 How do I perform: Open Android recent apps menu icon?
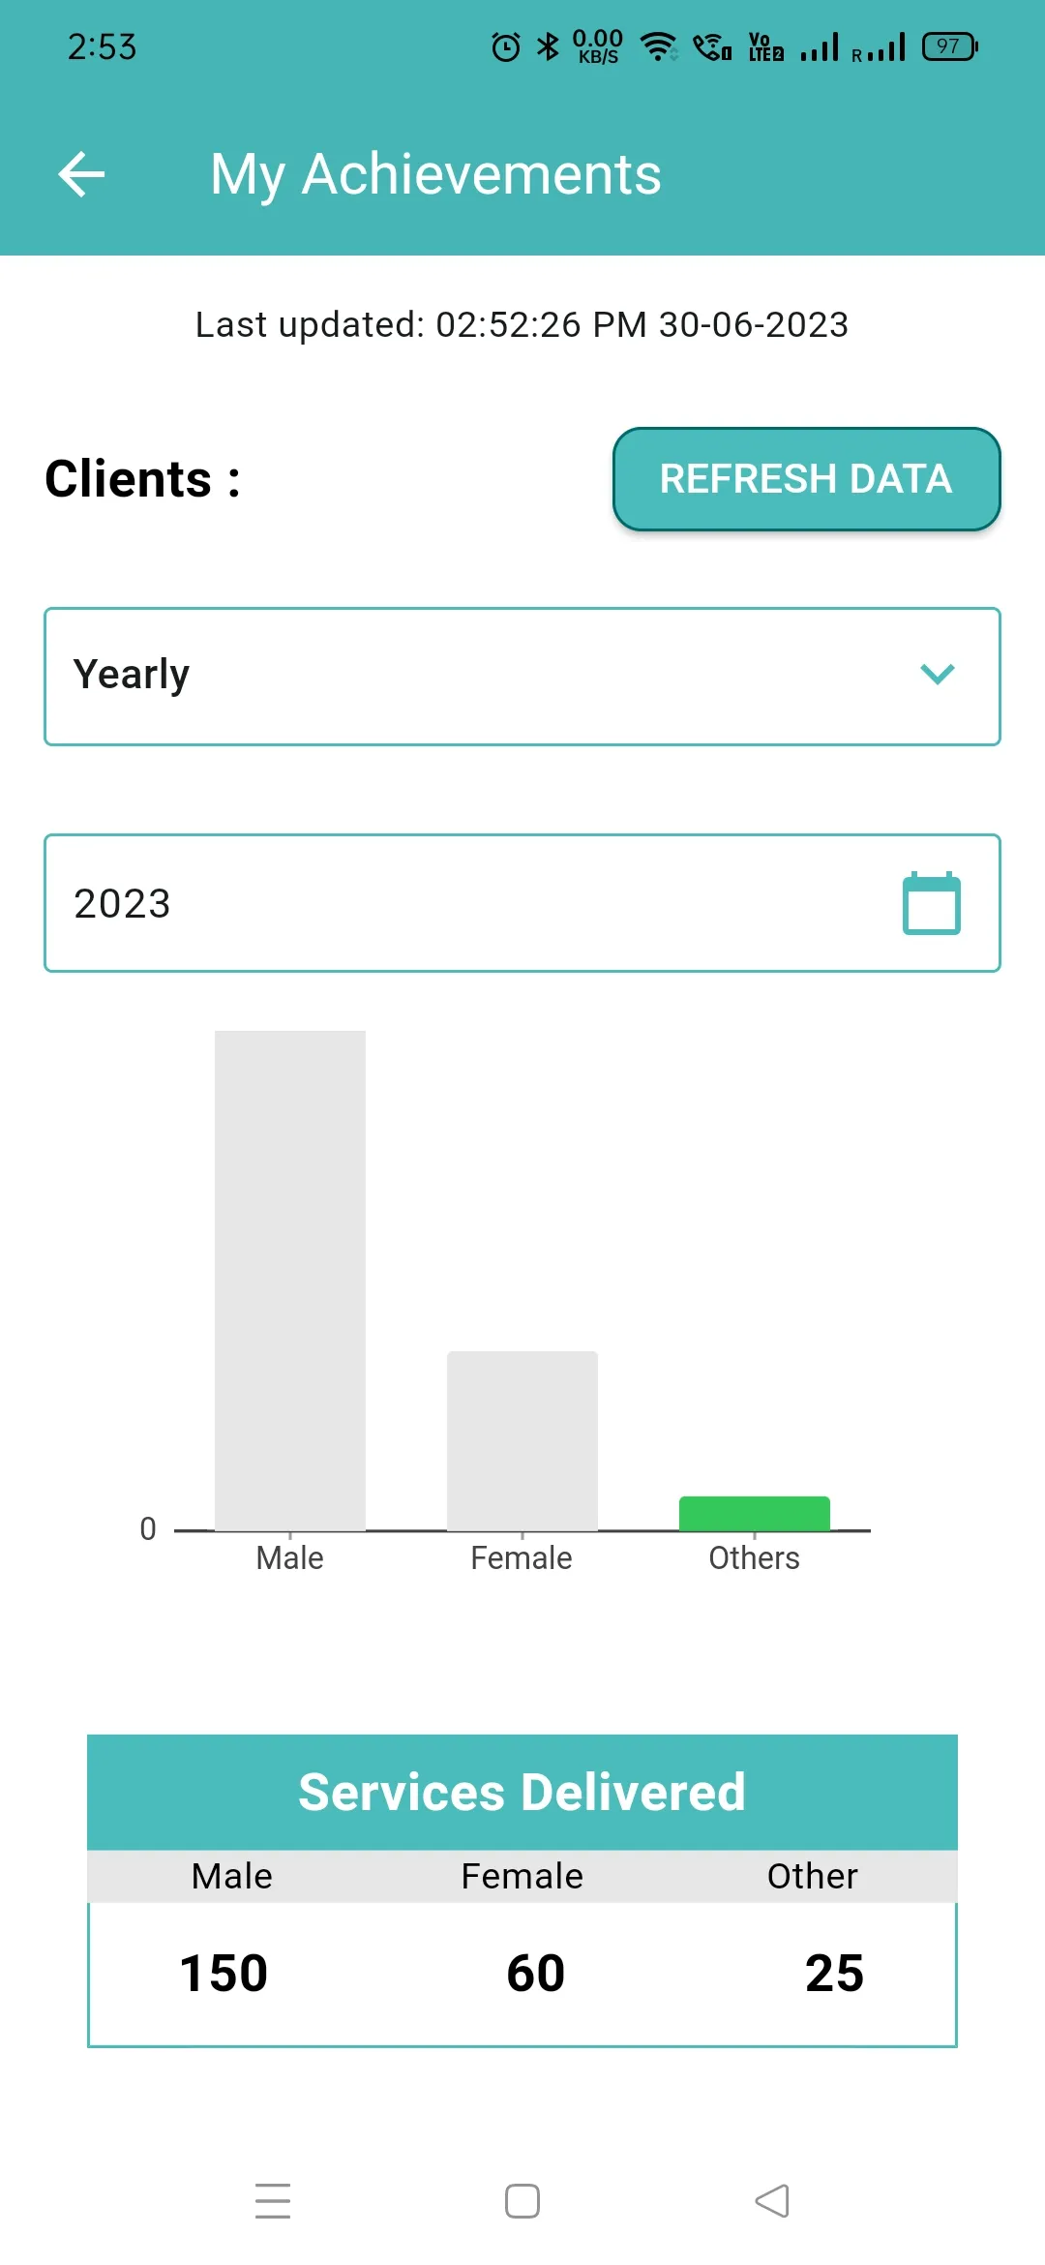coord(273,2200)
